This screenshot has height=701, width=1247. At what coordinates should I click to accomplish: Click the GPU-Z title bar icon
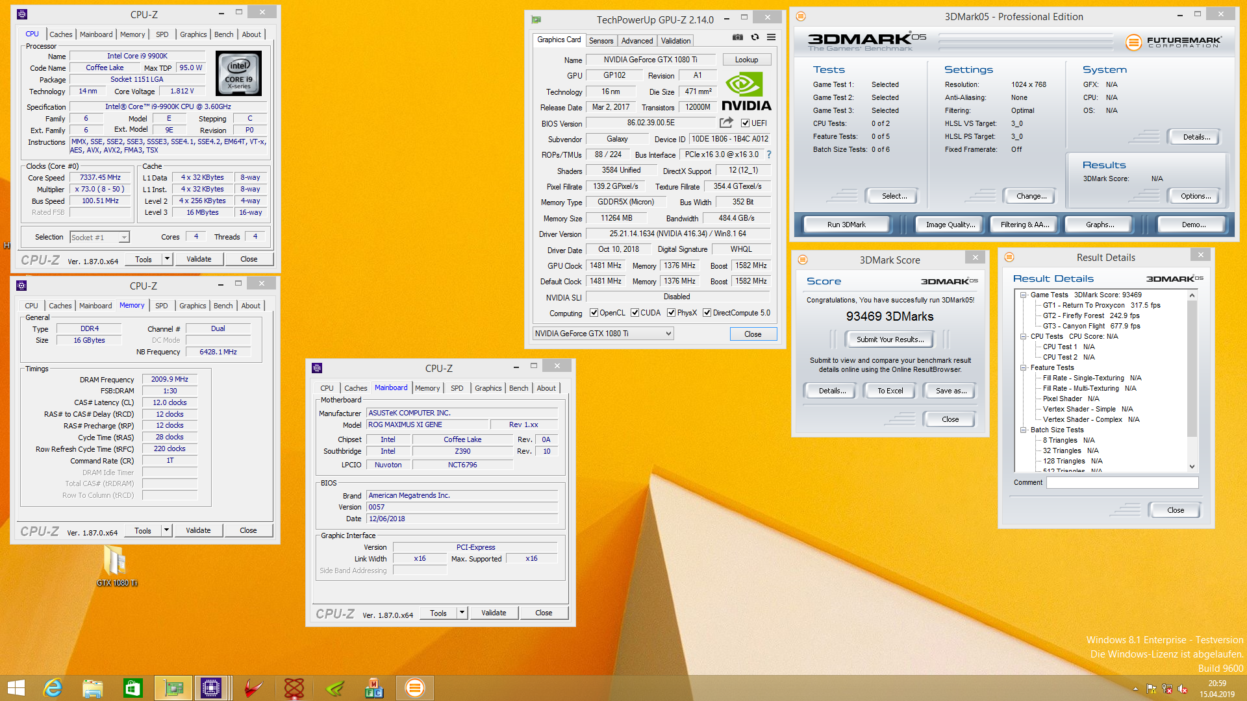click(x=536, y=19)
